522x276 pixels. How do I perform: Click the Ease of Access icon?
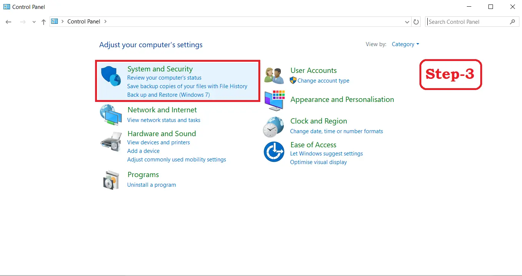click(274, 152)
